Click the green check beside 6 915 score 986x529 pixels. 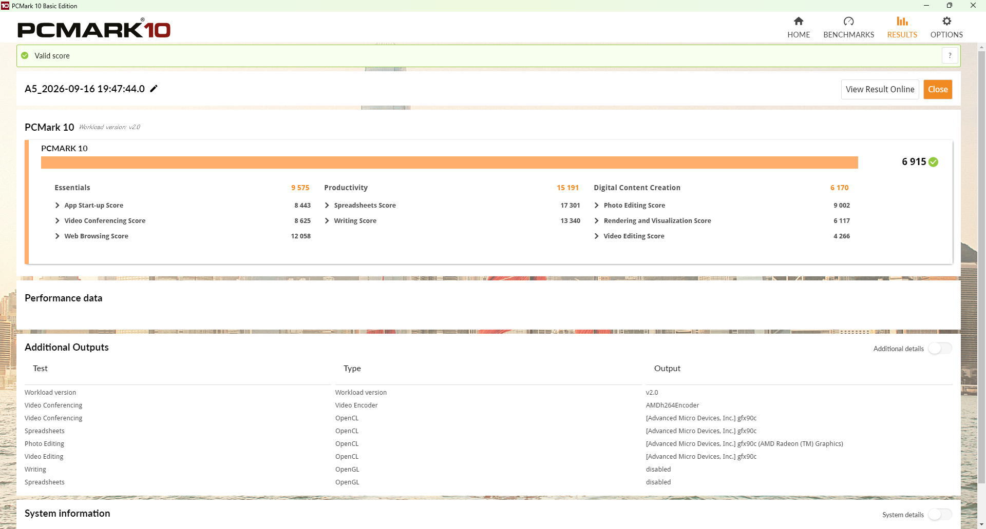[933, 162]
